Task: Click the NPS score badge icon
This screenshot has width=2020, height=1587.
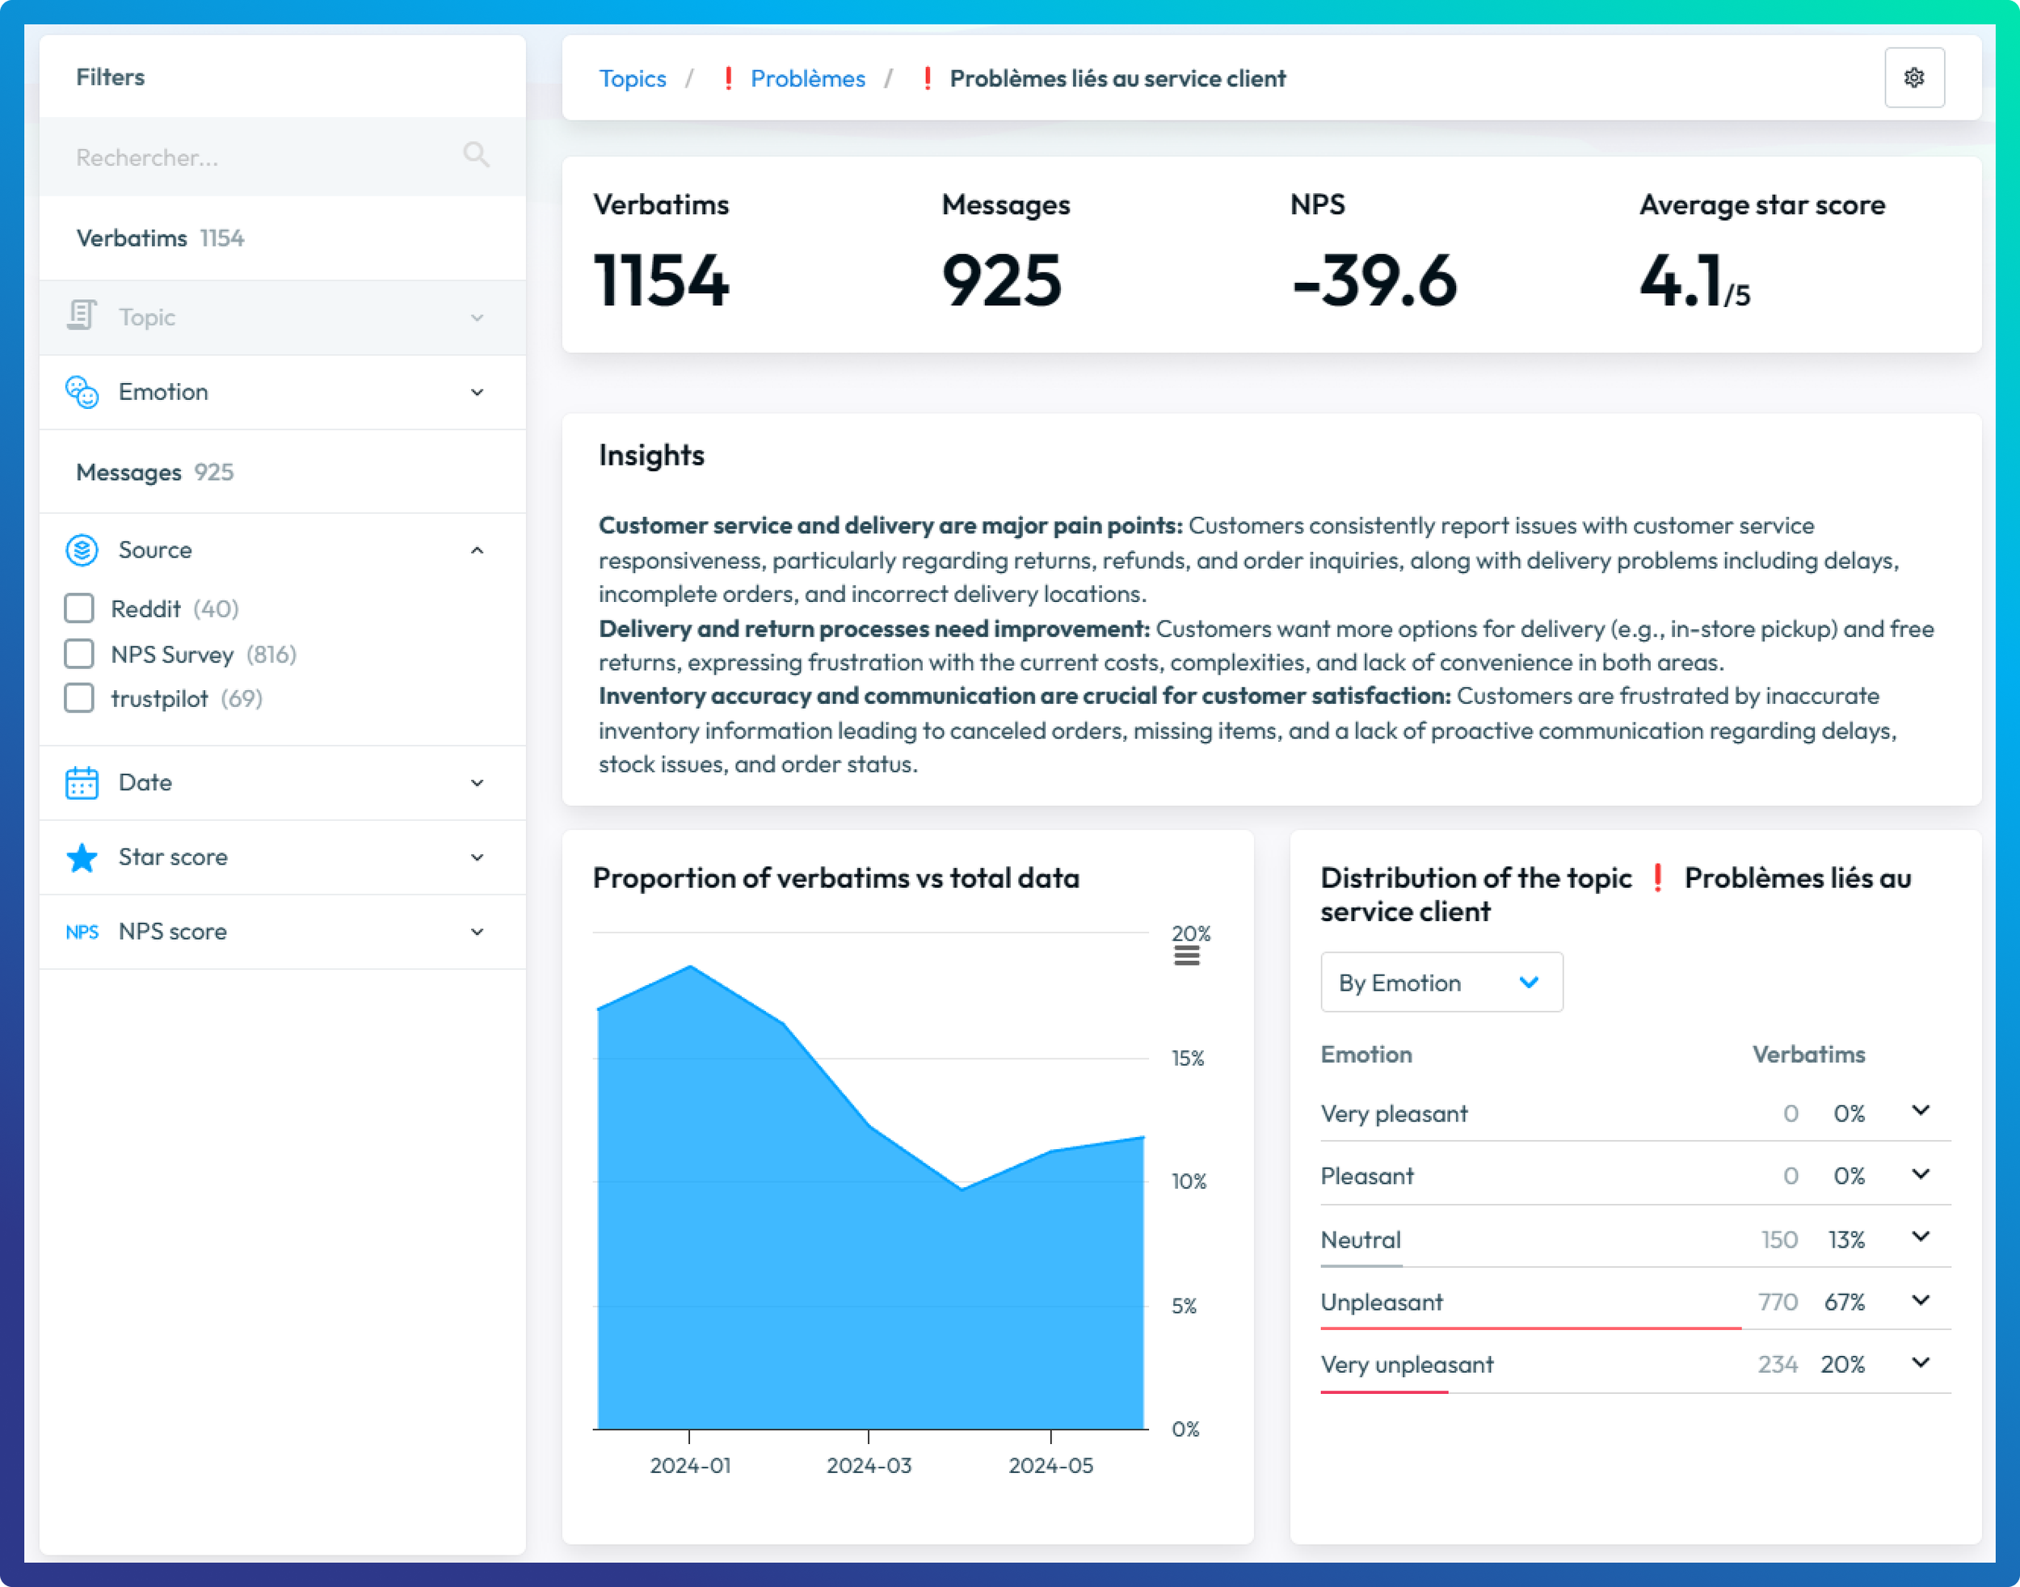Action: coord(82,932)
